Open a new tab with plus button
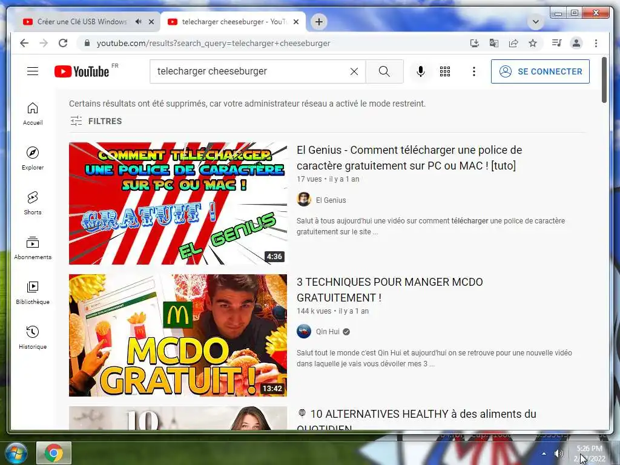 (x=319, y=22)
